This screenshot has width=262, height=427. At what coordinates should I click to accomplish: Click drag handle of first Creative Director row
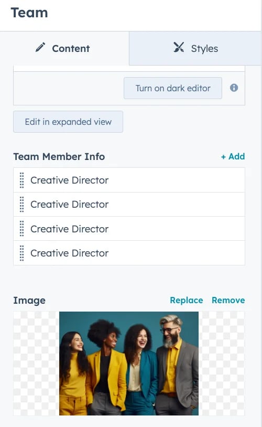pyautogui.click(x=22, y=180)
